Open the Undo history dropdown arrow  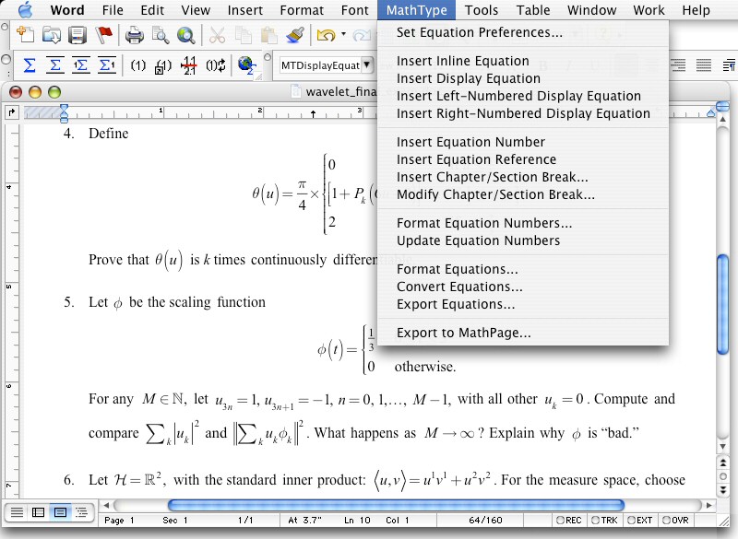click(x=343, y=34)
